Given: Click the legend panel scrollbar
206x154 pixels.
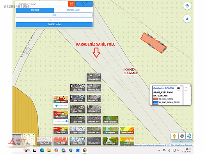Looking at the screenshot, I should pos(190,86).
